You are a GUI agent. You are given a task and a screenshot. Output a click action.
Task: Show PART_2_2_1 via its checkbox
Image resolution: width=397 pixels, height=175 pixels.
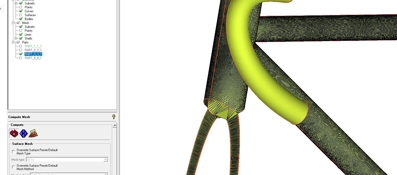(21, 50)
